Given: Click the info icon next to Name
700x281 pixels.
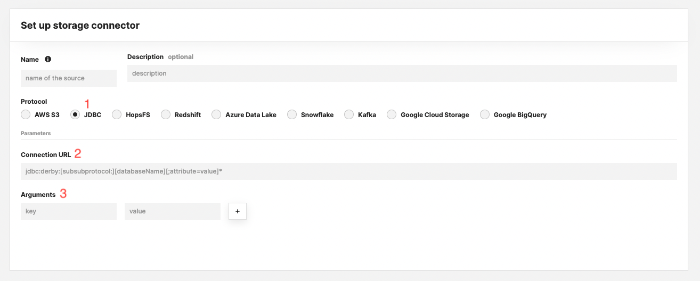Looking at the screenshot, I should 48,59.
